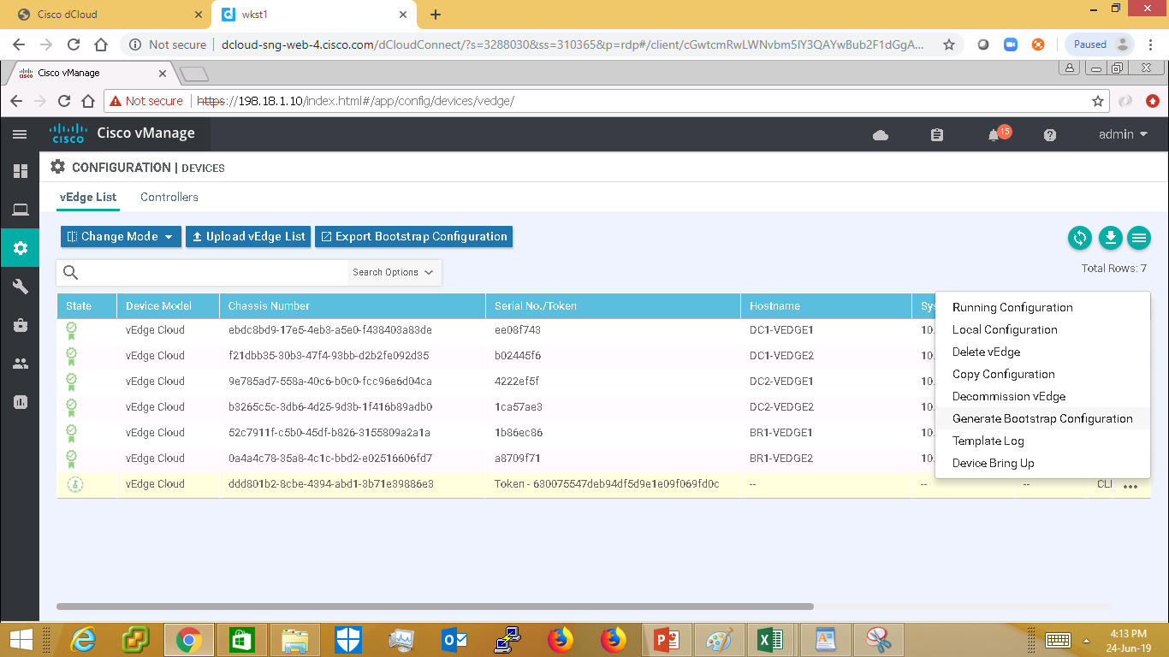Expand the Change Mode dropdown
The image size is (1169, 657).
pyautogui.click(x=121, y=237)
